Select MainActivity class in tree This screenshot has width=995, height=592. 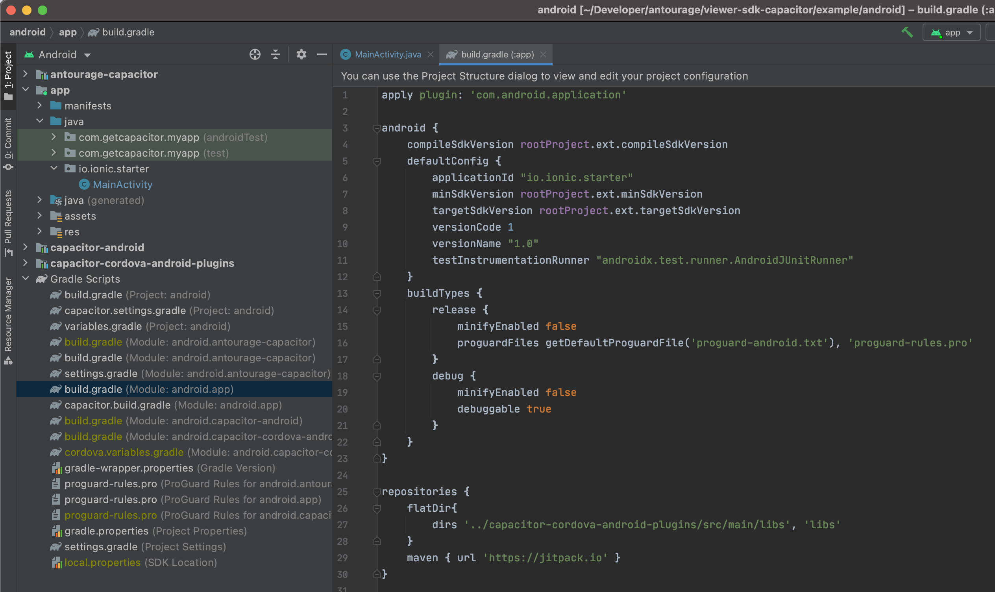(122, 184)
